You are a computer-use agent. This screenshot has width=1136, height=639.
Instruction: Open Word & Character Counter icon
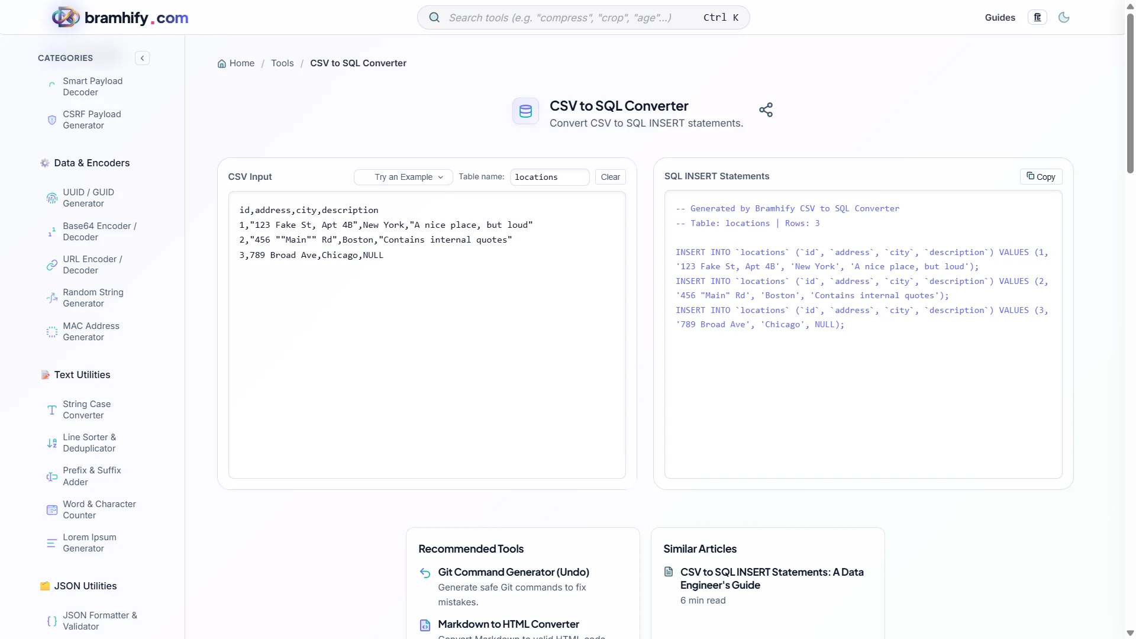click(x=52, y=510)
